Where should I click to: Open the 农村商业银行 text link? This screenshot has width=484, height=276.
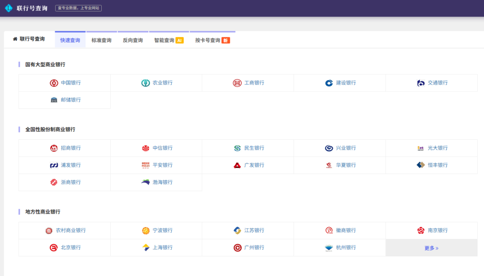71,230
